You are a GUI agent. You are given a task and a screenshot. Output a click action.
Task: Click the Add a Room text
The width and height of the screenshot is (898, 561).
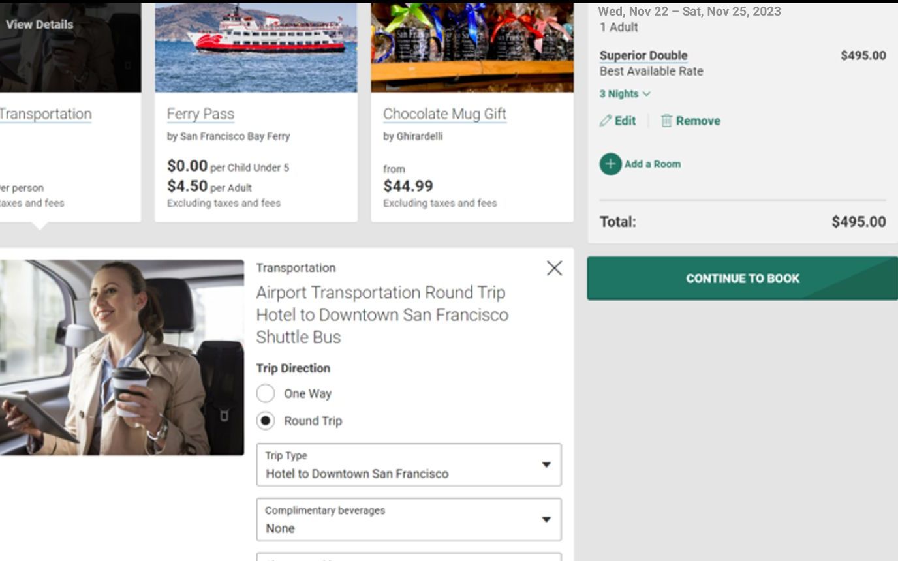point(652,164)
